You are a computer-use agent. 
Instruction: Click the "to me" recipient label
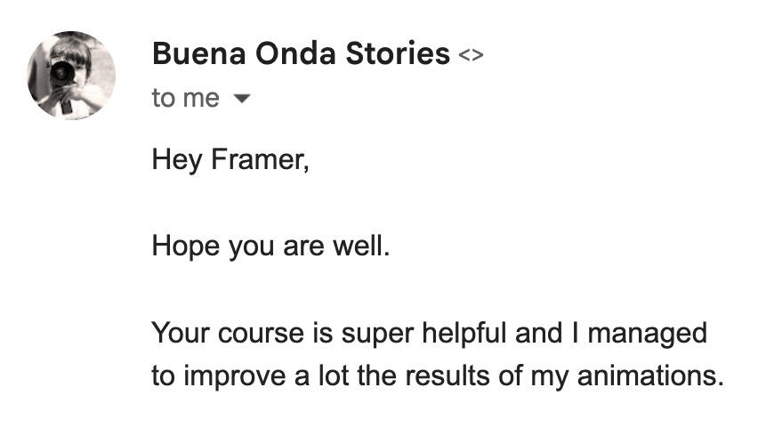point(185,99)
